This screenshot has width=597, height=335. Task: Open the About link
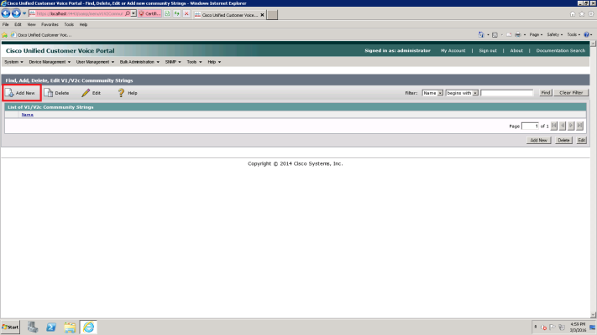click(516, 50)
